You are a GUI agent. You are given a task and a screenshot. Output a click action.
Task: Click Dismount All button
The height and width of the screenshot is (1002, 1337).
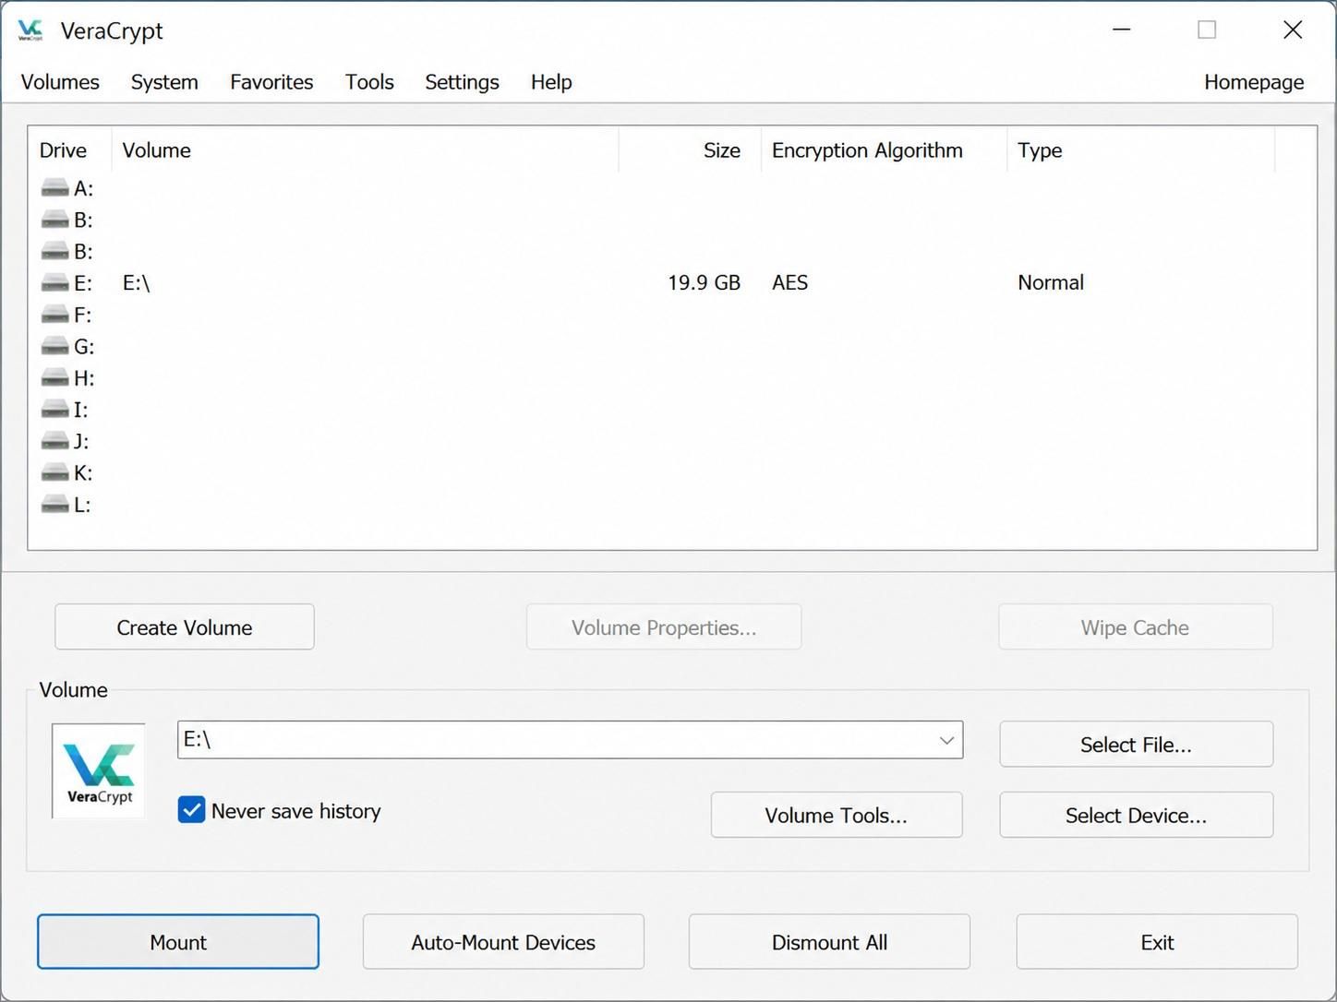pos(829,942)
